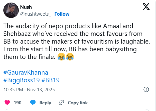View the 190 likes count
This screenshot has height=111, width=156.
17,103
